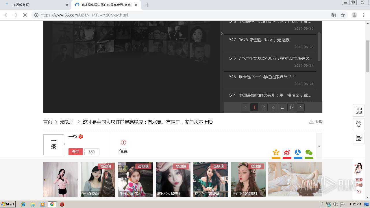Close the 56视频首页 tab
Viewport: 370px width, 208px height.
(x=67, y=5)
